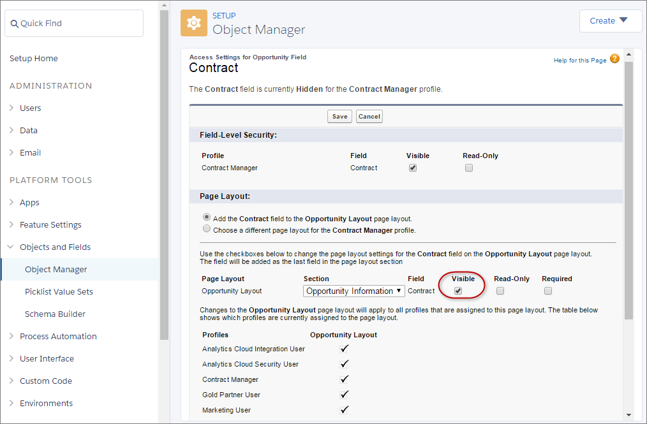Toggle Read-Only checkbox under Field-Level Security
Screen dimensions: 647x424
(469, 168)
